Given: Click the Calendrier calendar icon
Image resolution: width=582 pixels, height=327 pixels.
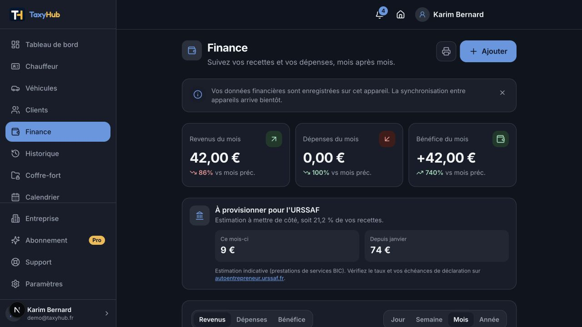Looking at the screenshot, I should click(15, 197).
